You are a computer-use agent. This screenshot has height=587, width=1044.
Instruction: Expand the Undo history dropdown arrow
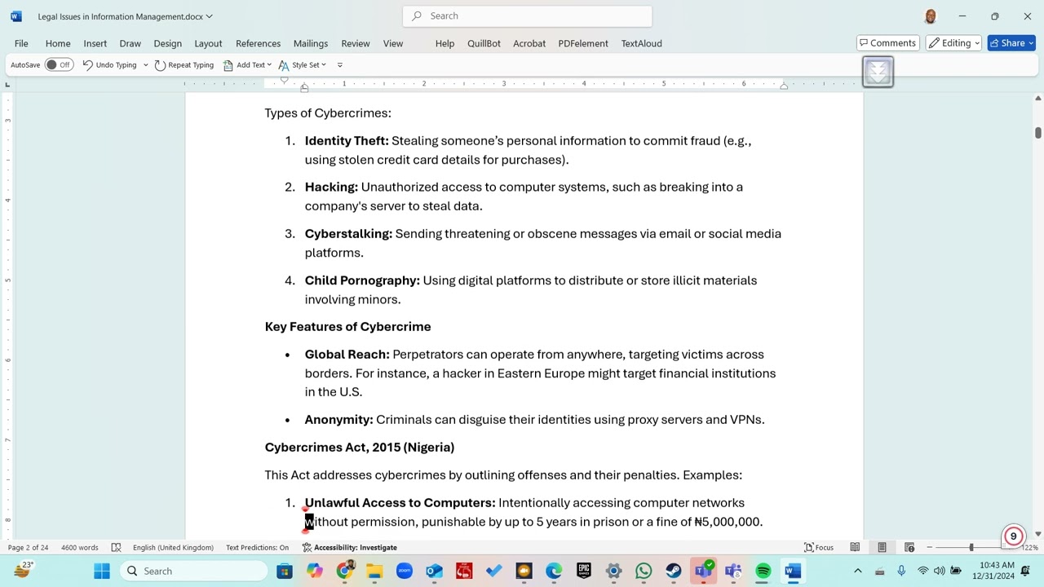pos(145,64)
